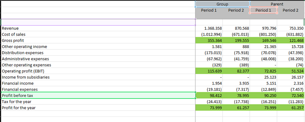Select the empty purple-outlined cell above Revenue
The height and width of the screenshot is (122, 305).
point(98,22)
